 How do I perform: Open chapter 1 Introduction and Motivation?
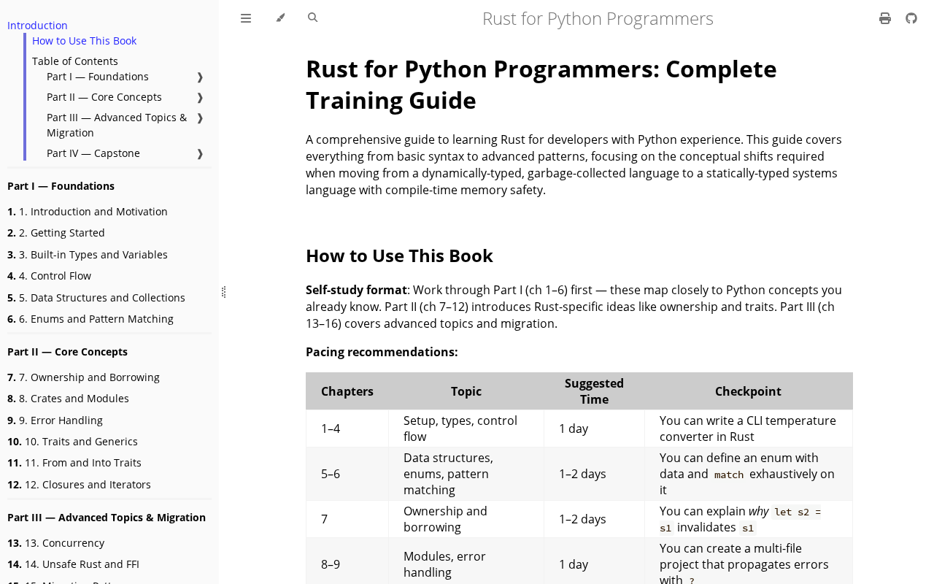point(88,212)
